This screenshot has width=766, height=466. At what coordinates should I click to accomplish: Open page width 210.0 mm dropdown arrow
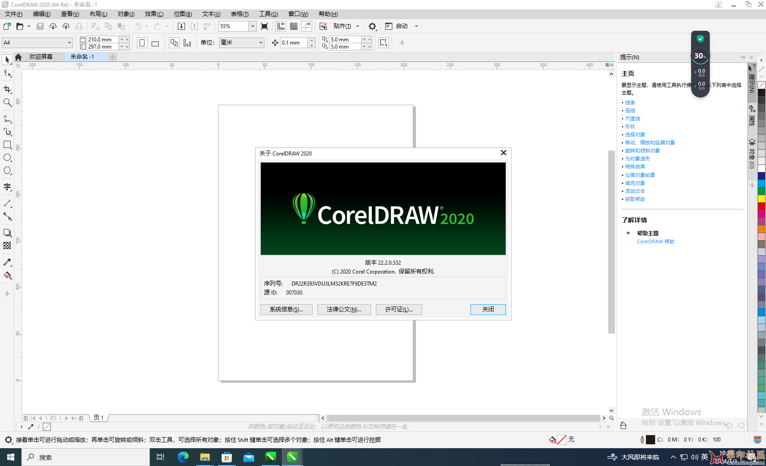(122, 39)
